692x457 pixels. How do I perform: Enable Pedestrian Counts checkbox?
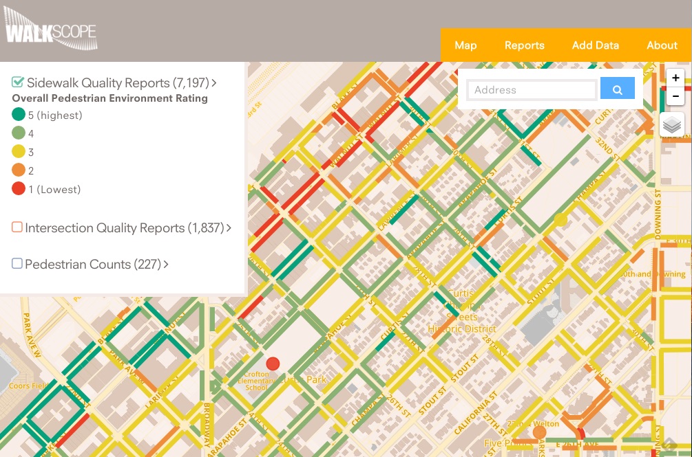(x=17, y=264)
